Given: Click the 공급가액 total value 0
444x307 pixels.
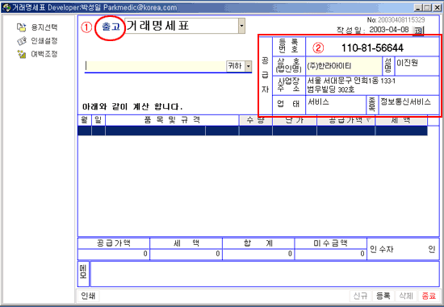Looking at the screenshot, I should tap(114, 254).
